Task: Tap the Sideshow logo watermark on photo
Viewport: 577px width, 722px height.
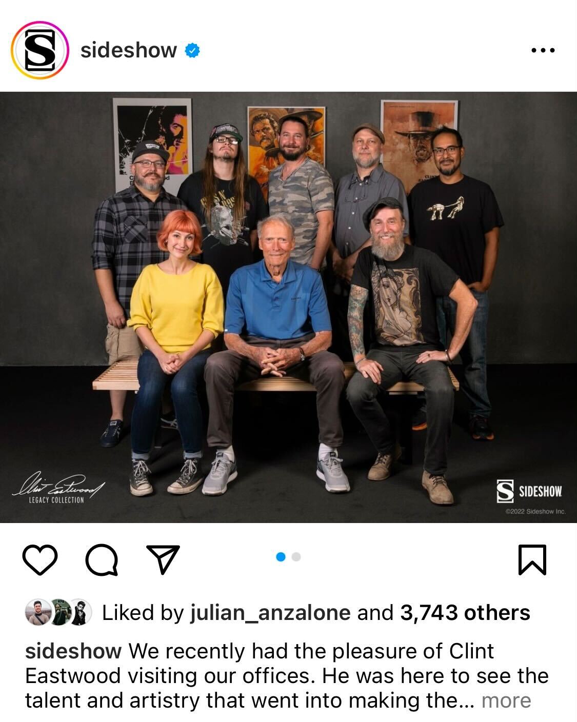Action: pyautogui.click(x=530, y=492)
